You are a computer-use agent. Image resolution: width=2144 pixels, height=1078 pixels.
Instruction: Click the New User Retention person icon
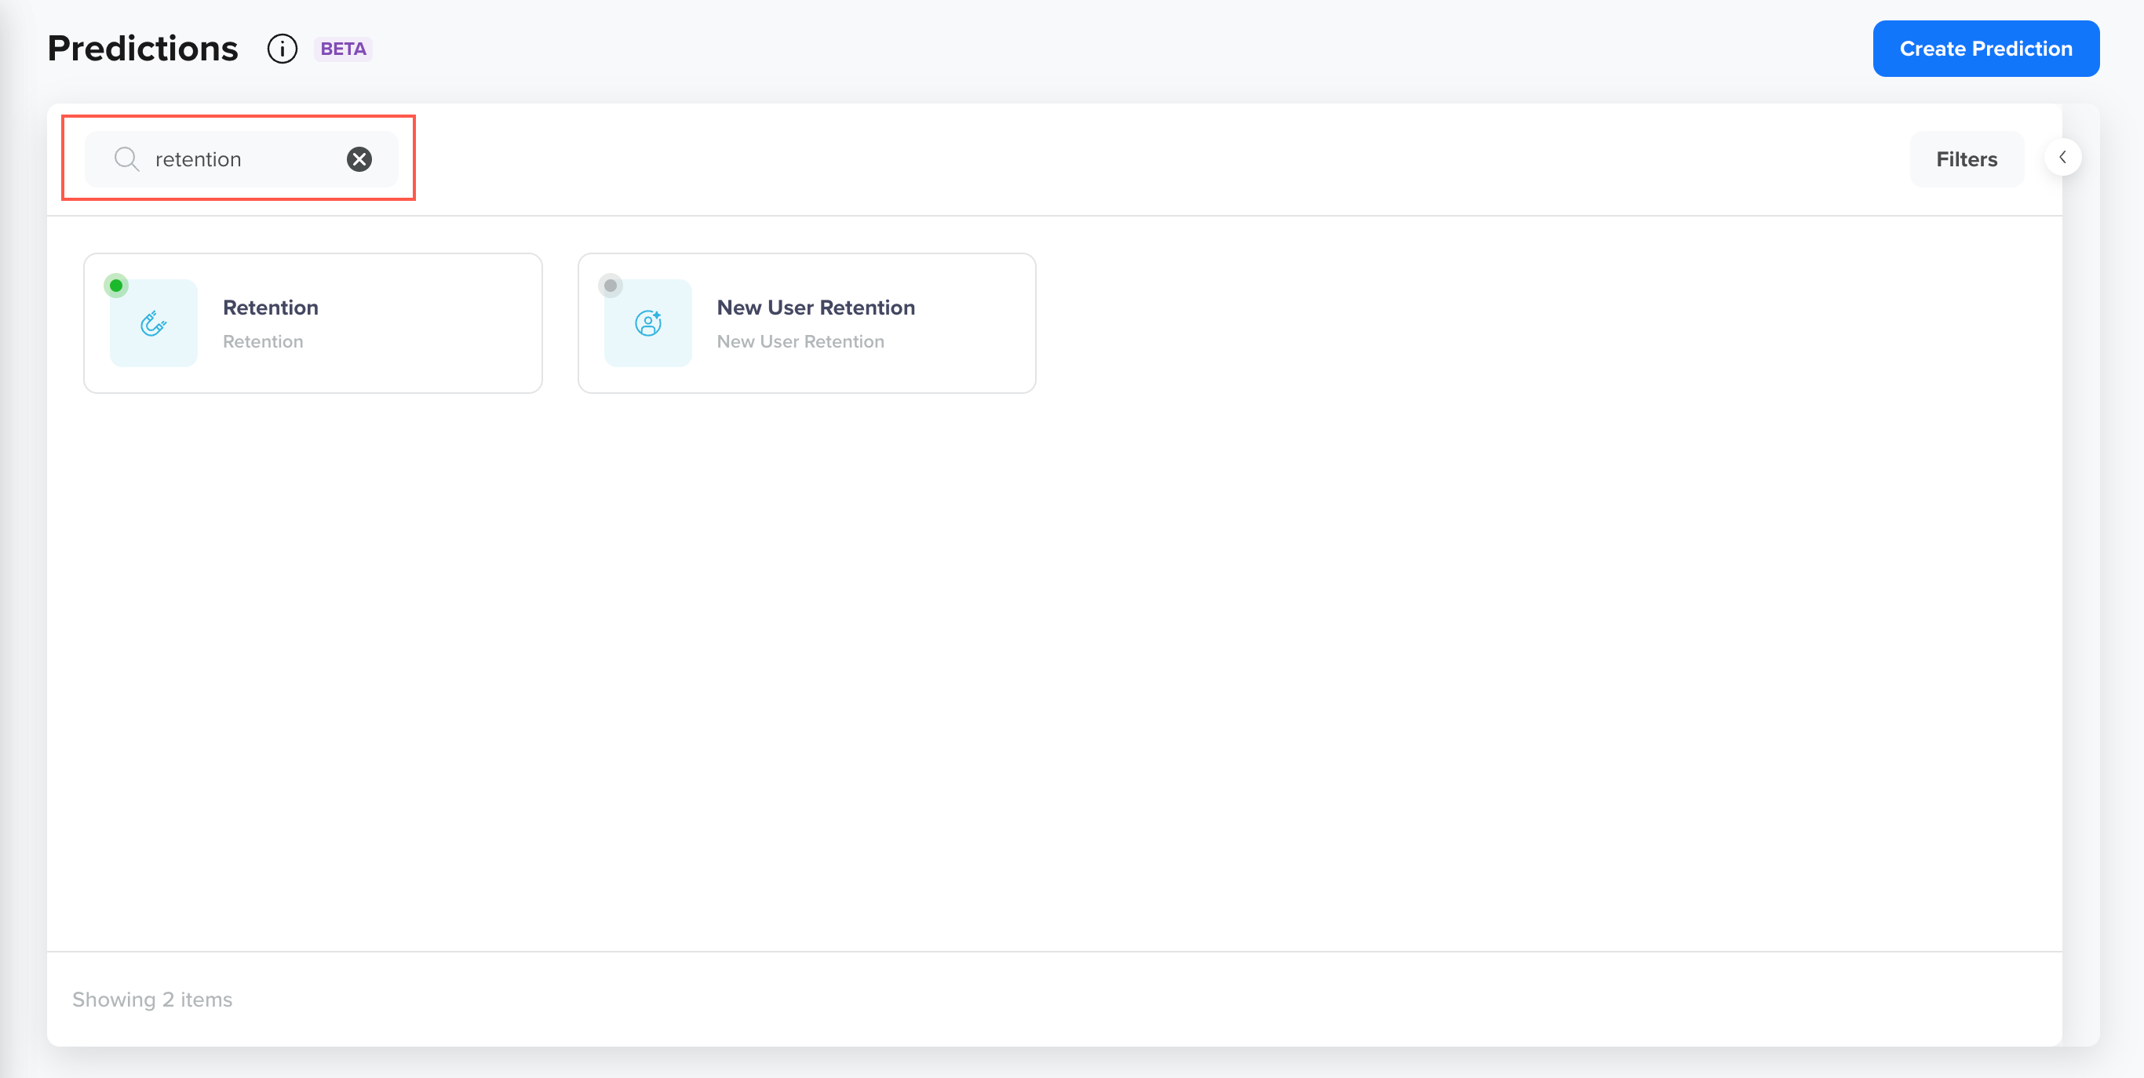[647, 323]
